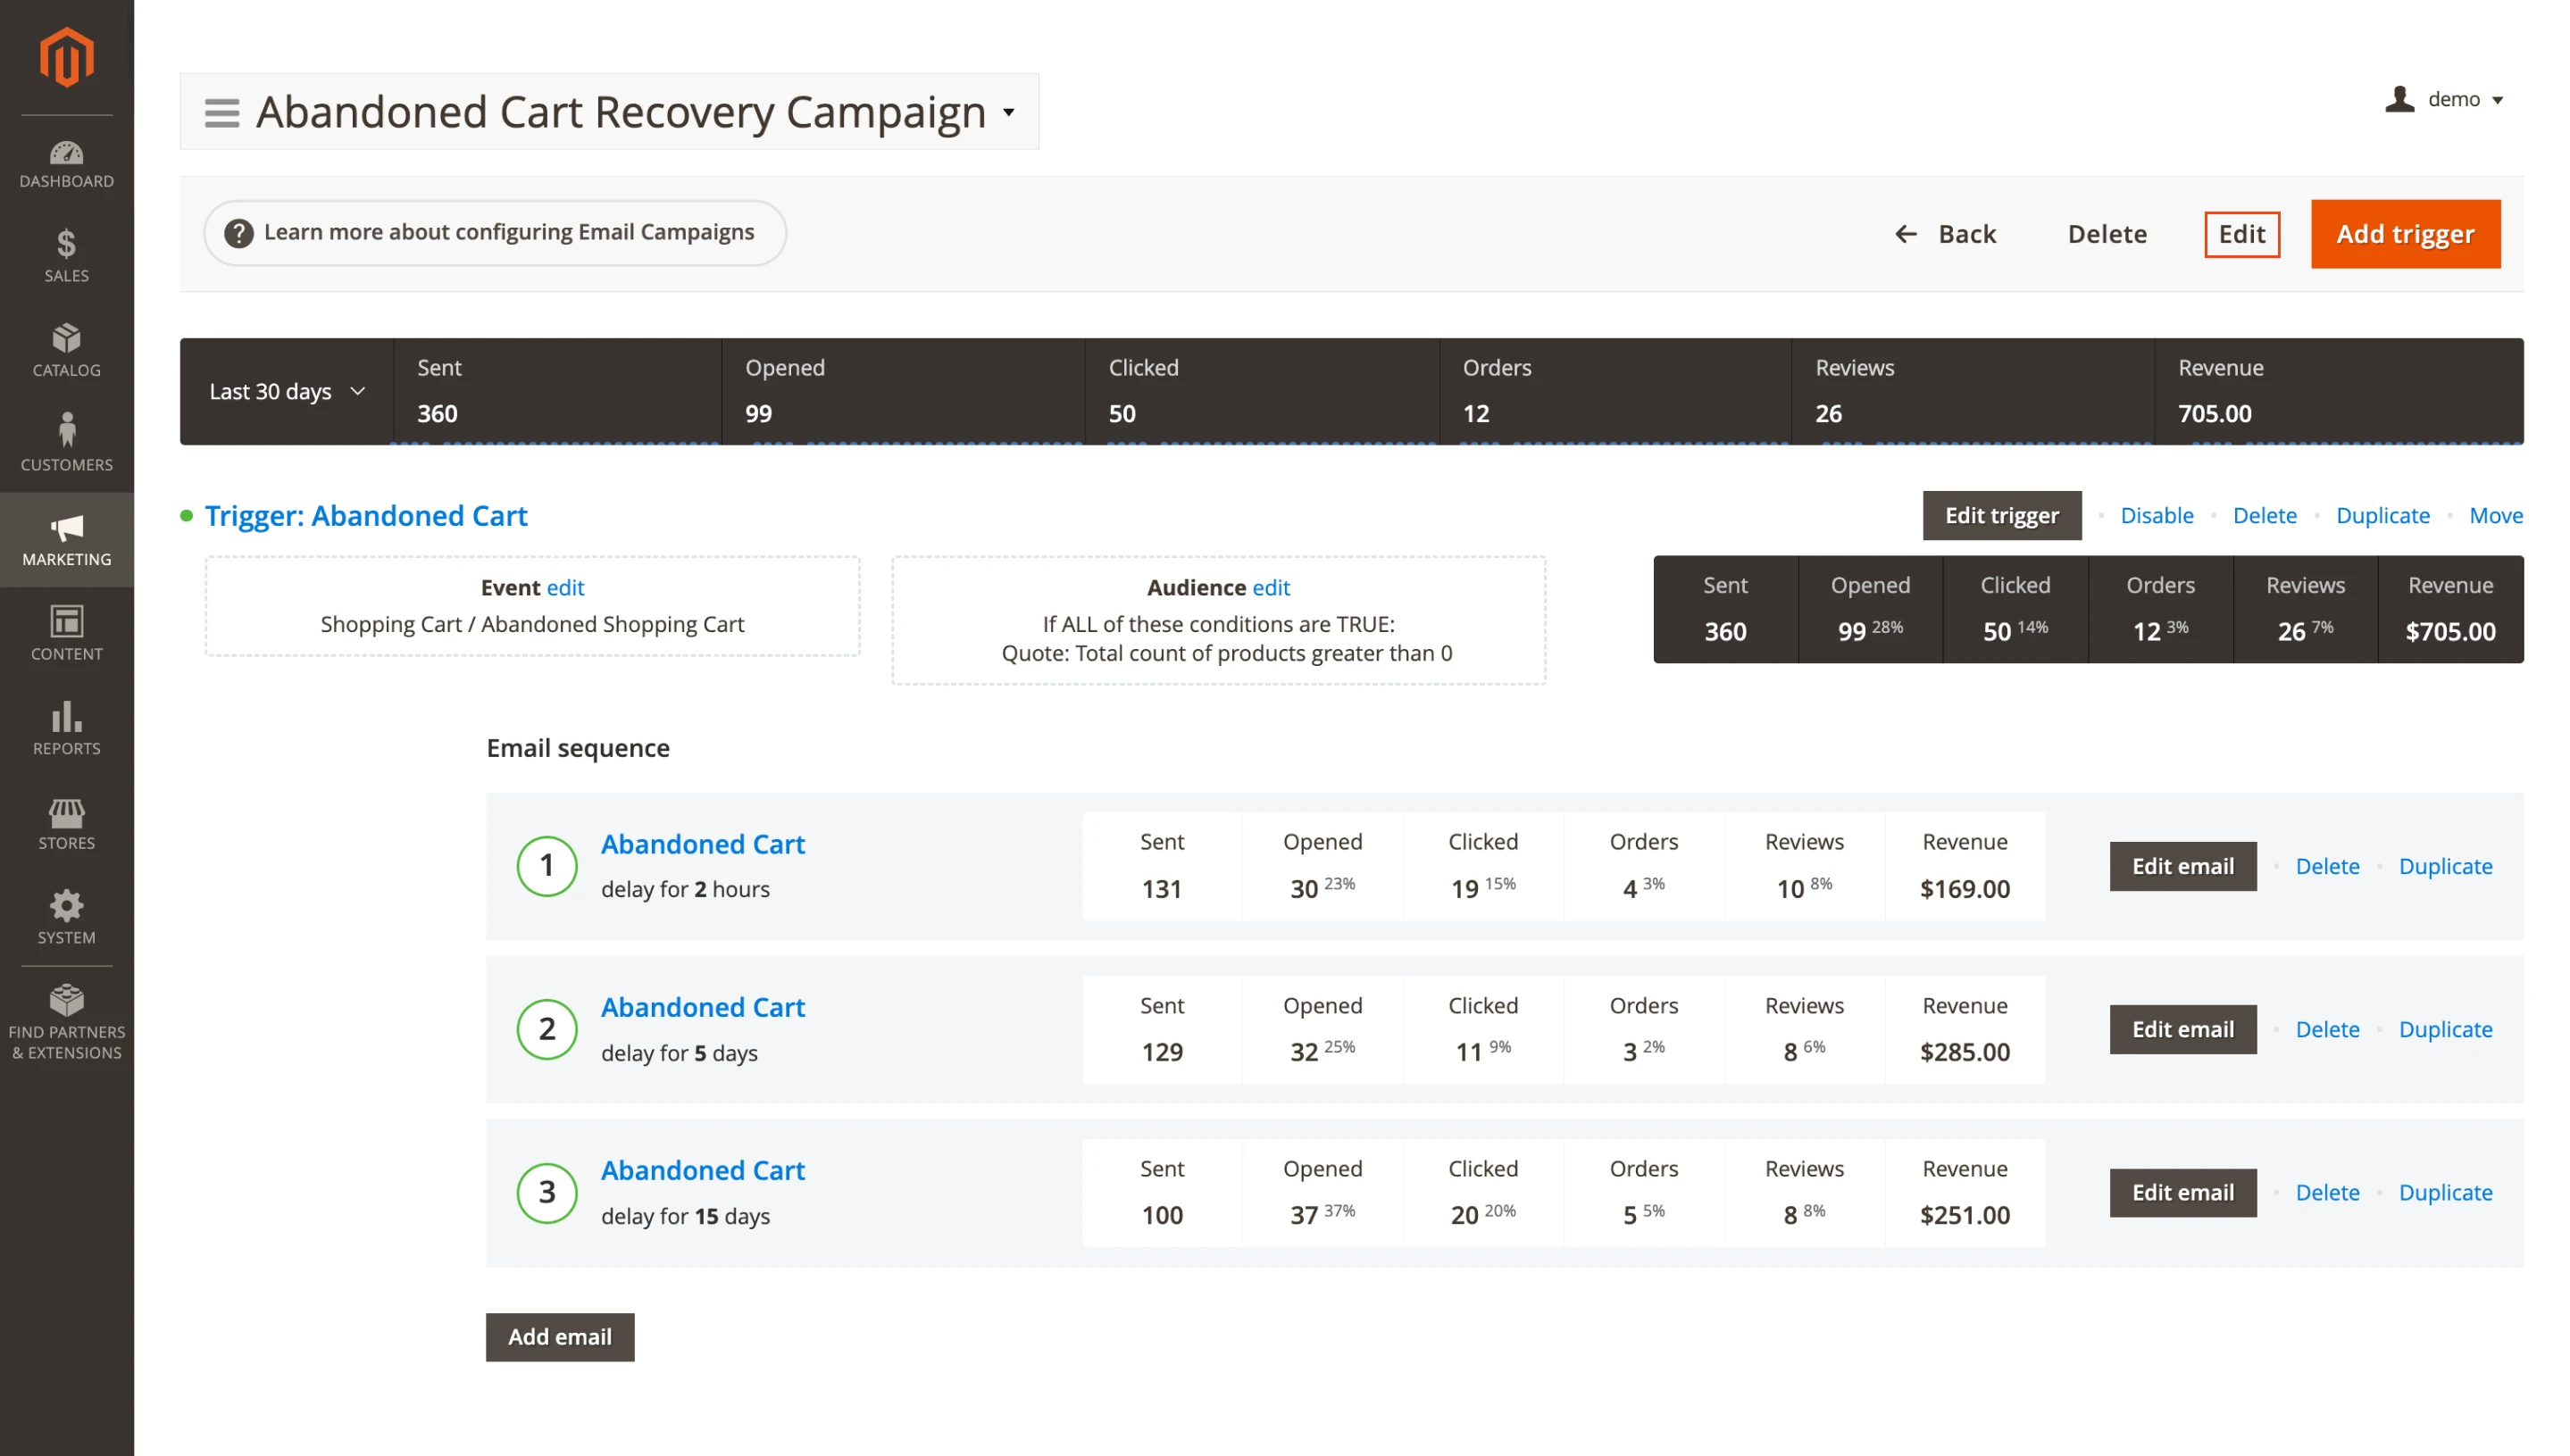Open the Last 30 days date range selector

[286, 391]
